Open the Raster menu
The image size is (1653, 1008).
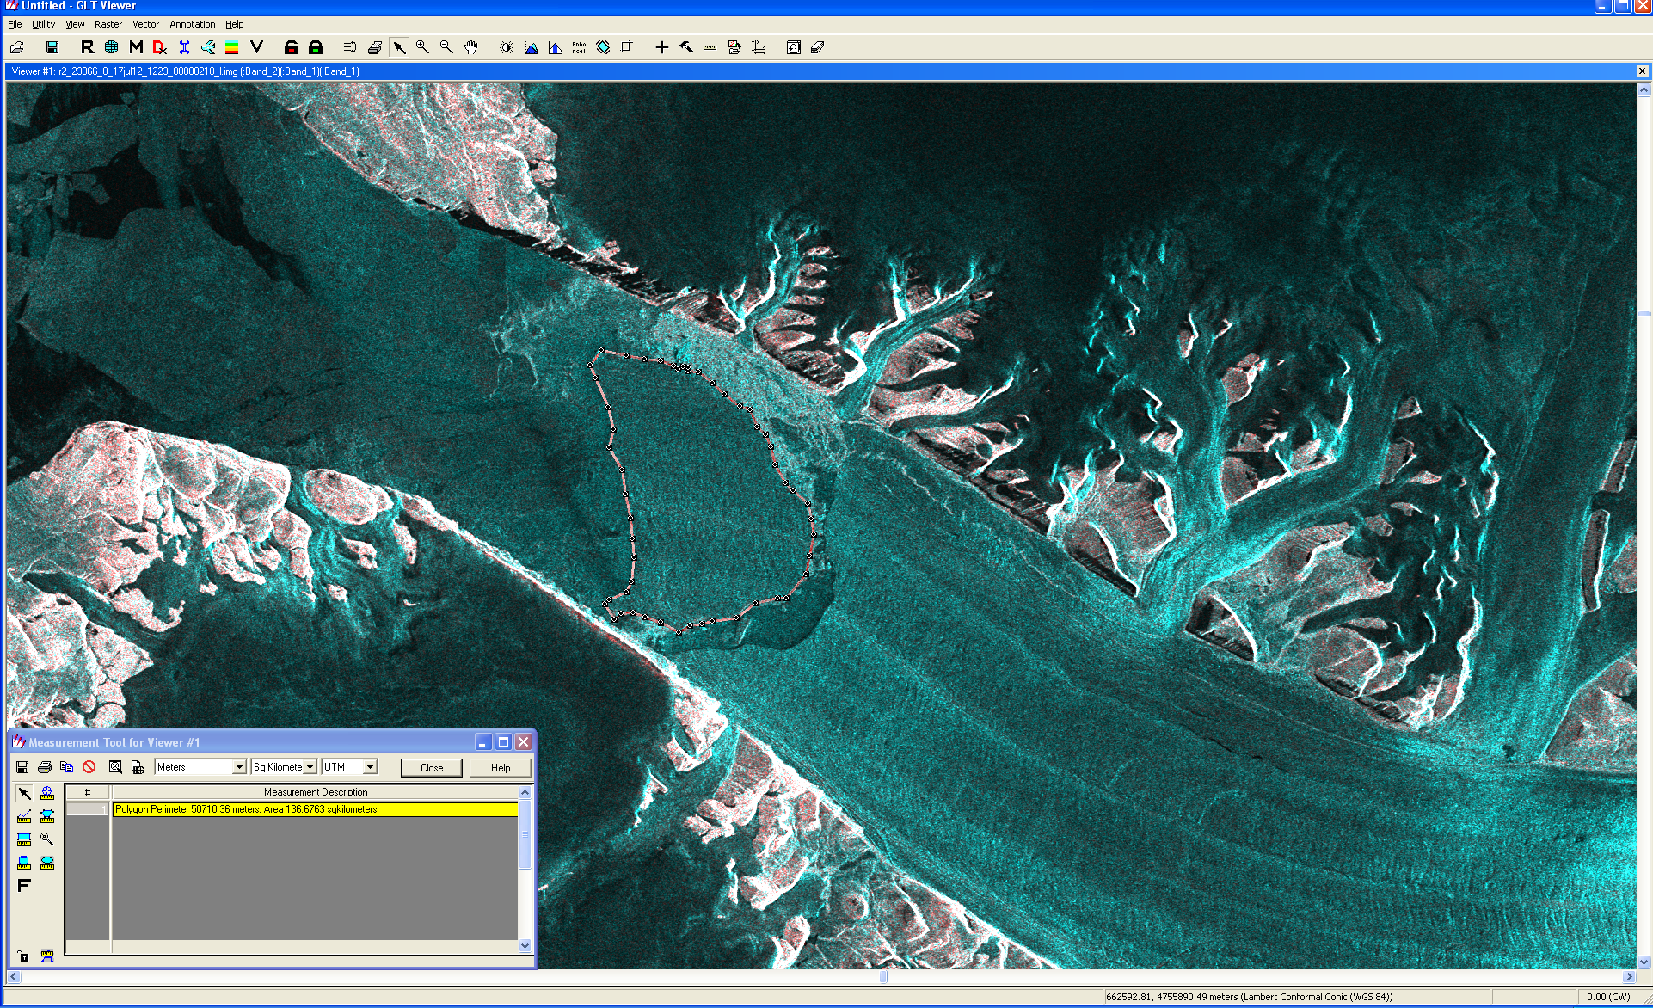pos(108,24)
